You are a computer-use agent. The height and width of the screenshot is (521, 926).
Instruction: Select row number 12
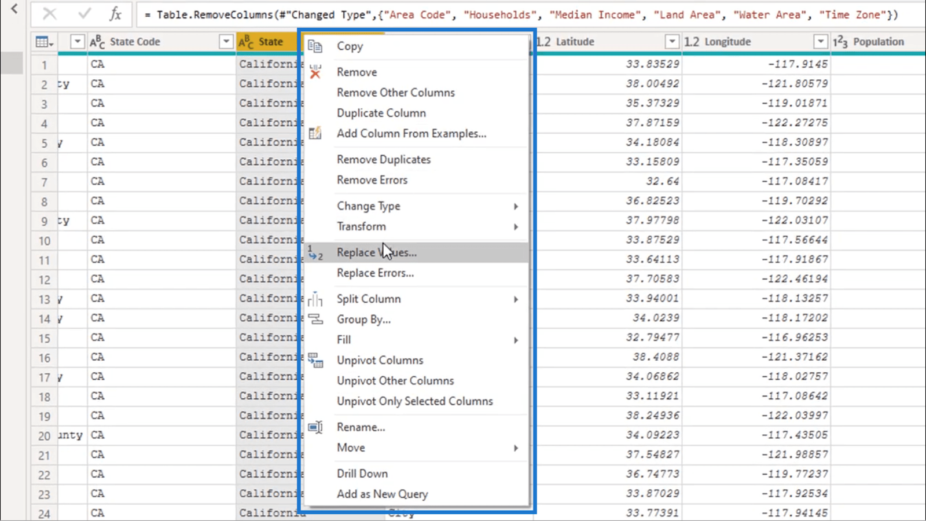[45, 280]
